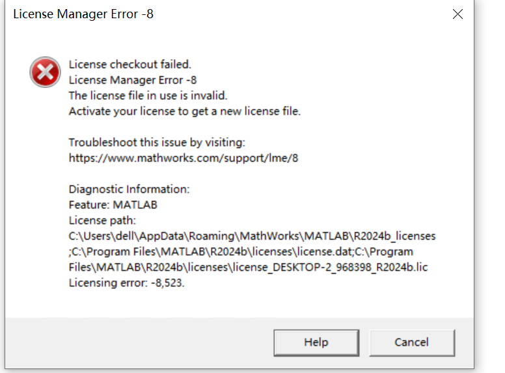Open the mathworks.com/support/lme/8 troubleshooting URL
The image size is (505, 373).
pos(184,158)
